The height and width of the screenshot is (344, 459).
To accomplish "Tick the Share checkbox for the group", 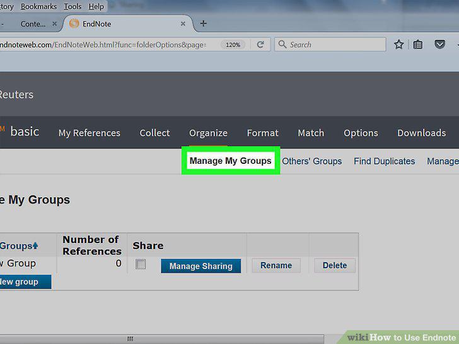I will (141, 264).
